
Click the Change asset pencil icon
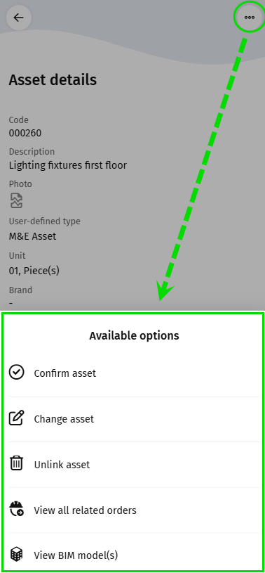tap(16, 418)
